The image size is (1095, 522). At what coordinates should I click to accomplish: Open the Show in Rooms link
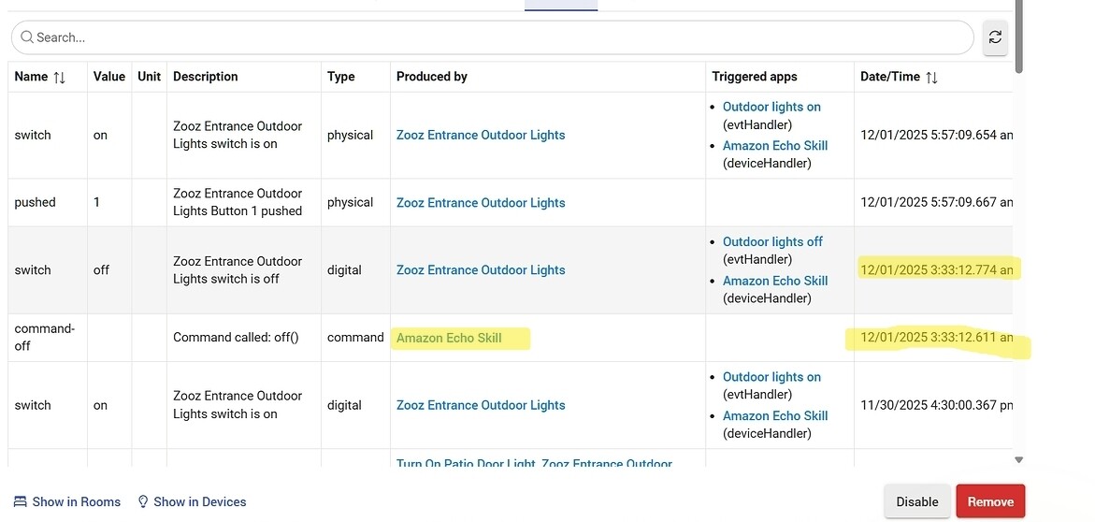[x=76, y=501]
